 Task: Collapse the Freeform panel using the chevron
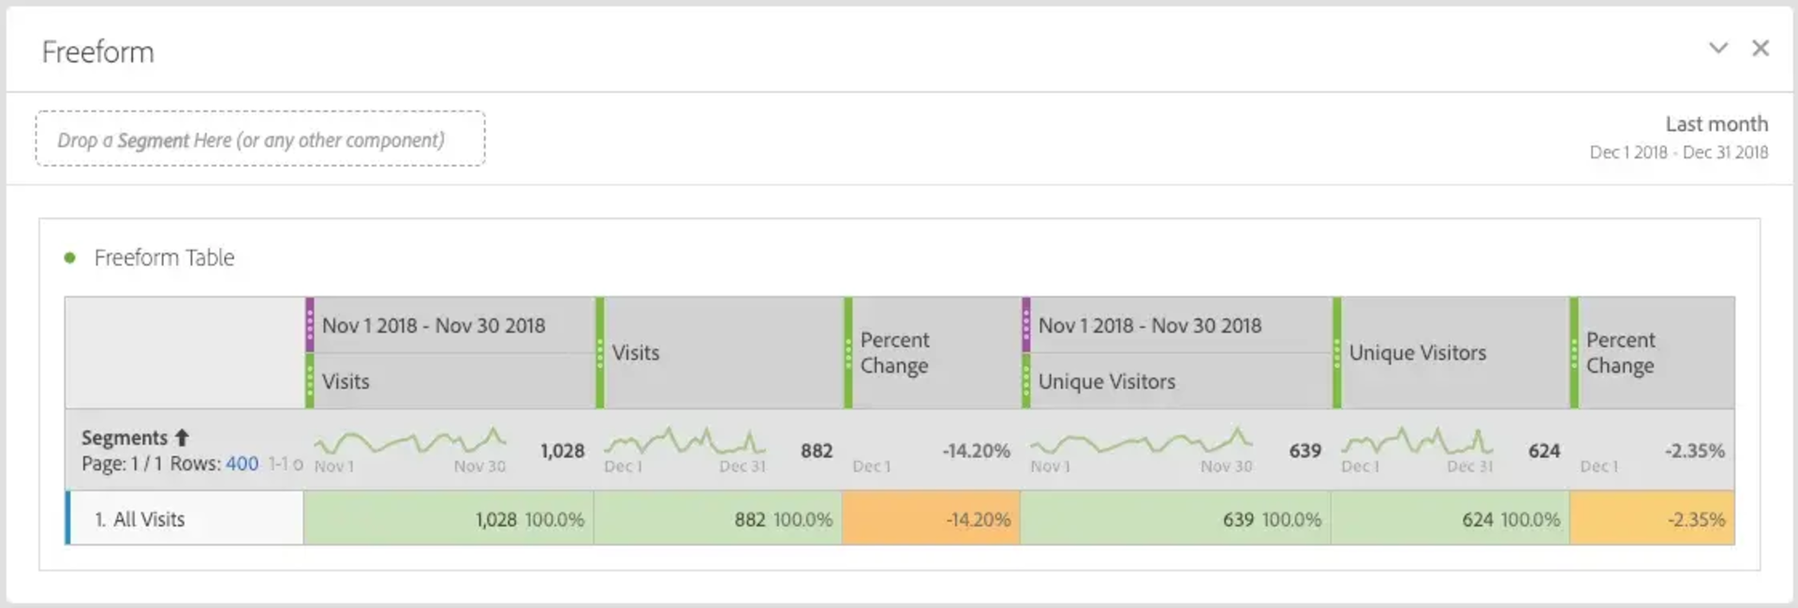[x=1717, y=48]
